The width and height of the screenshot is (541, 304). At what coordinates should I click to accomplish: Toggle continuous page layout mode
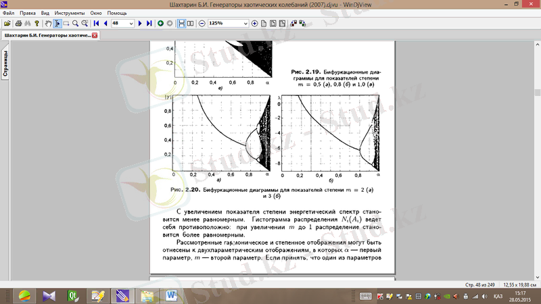tap(181, 23)
